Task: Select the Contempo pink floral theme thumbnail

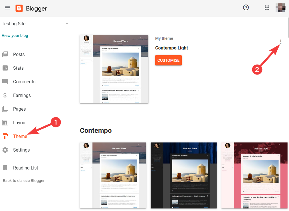Action: [254, 175]
